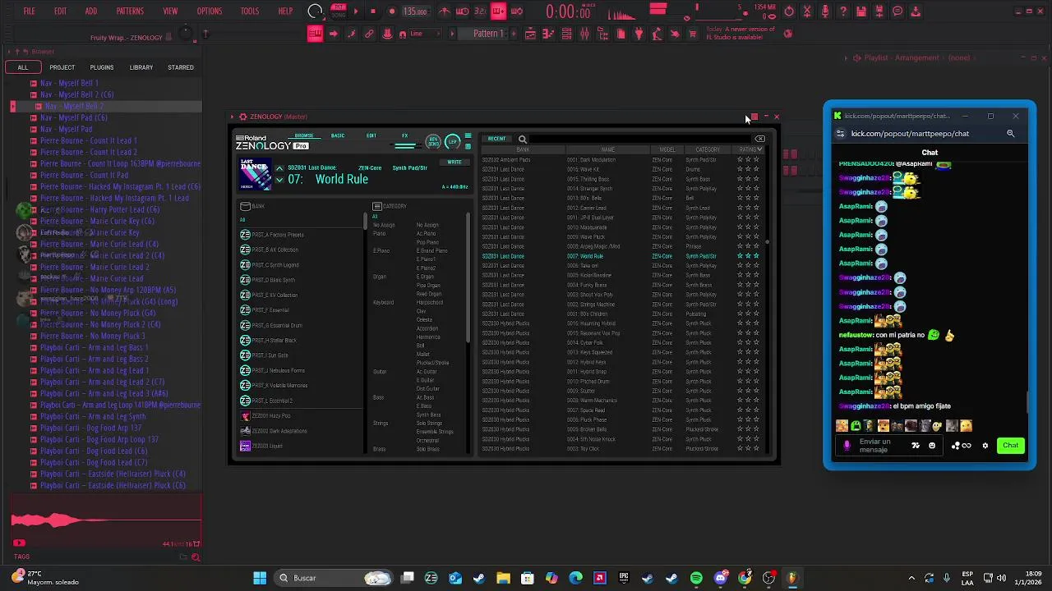Open Playlist Arrangement menu arrow
Screen dimensions: 1052x591
click(846, 58)
